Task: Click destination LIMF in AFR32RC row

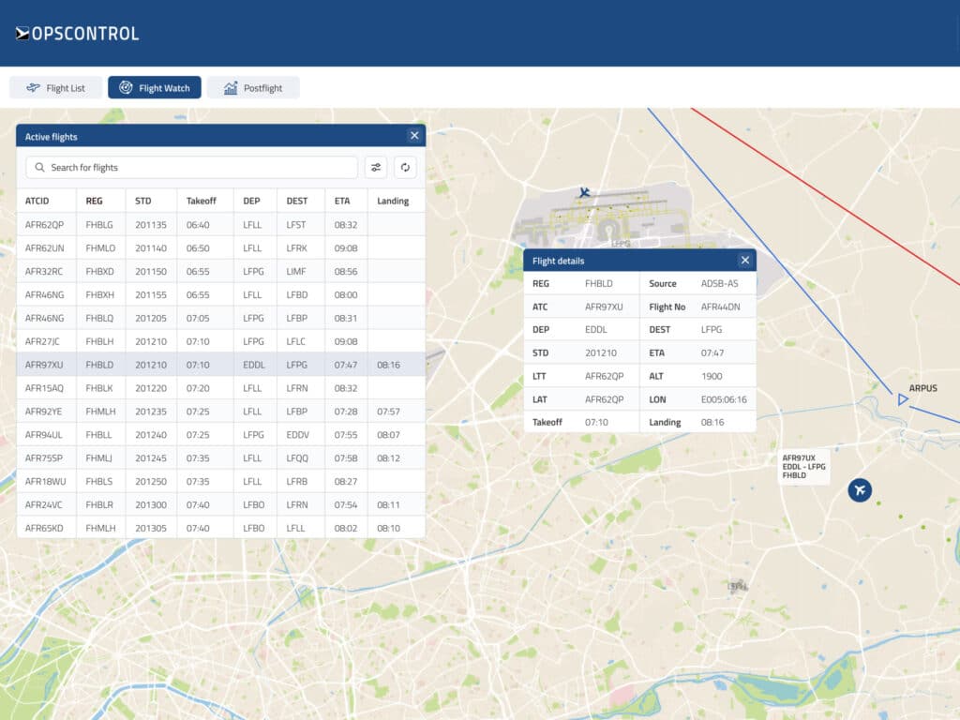Action: (x=295, y=271)
